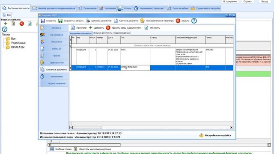Click Тип column header
Viewport: 274px width, 154px height.
tap(135, 40)
